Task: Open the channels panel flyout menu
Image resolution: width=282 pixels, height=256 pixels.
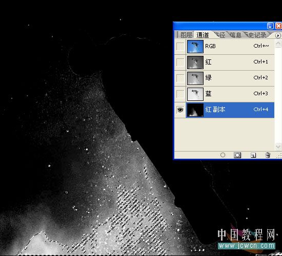Action: click(x=278, y=35)
